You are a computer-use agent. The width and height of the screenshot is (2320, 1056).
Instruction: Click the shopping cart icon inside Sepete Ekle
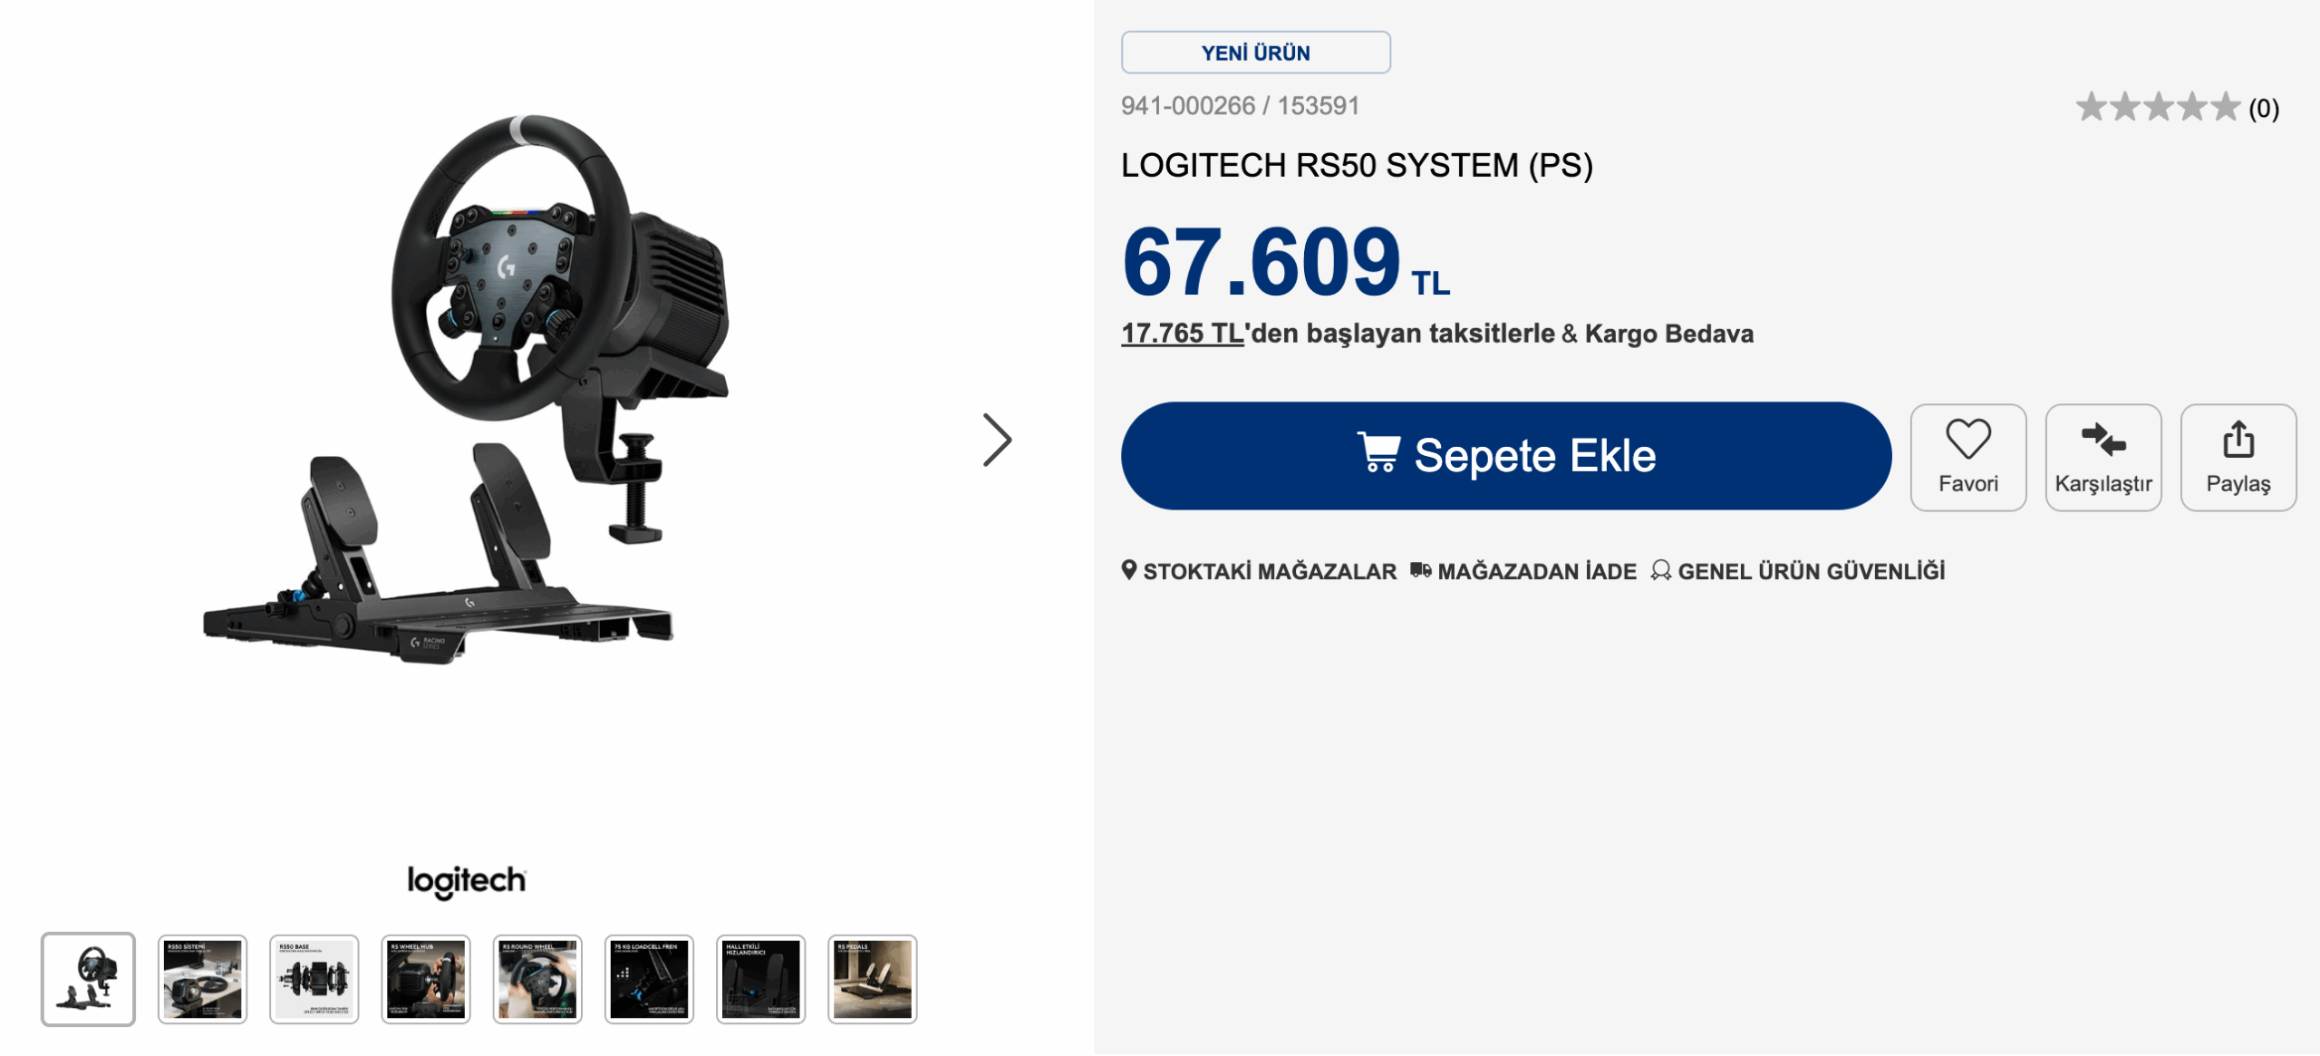(1378, 457)
